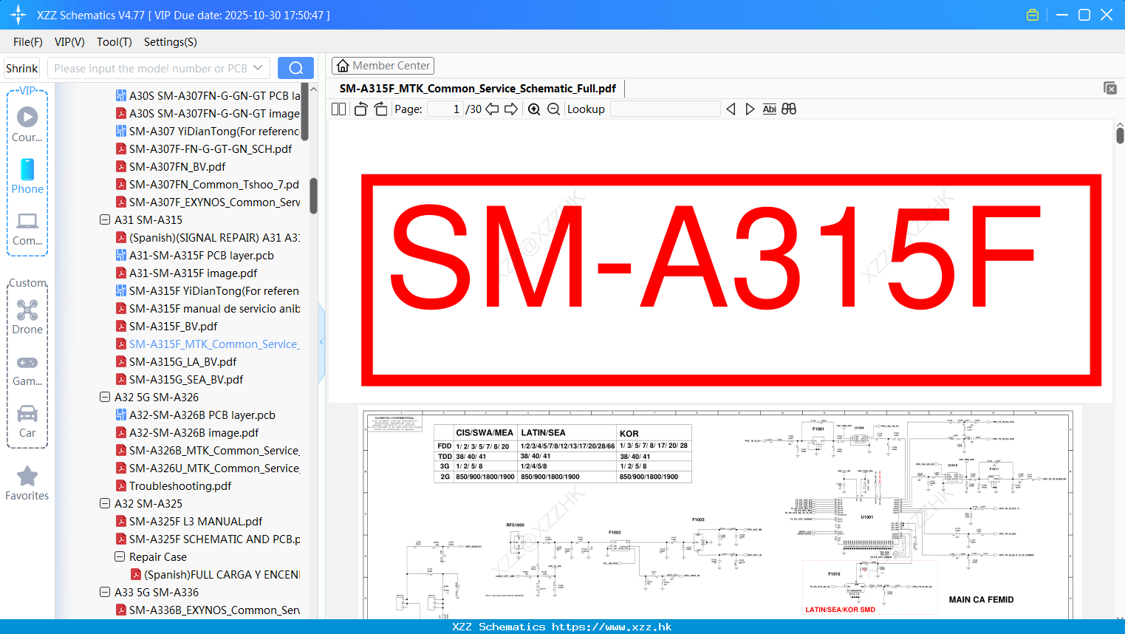The image size is (1125, 634).
Task: Rotate the page clockwise
Action: [x=380, y=109]
